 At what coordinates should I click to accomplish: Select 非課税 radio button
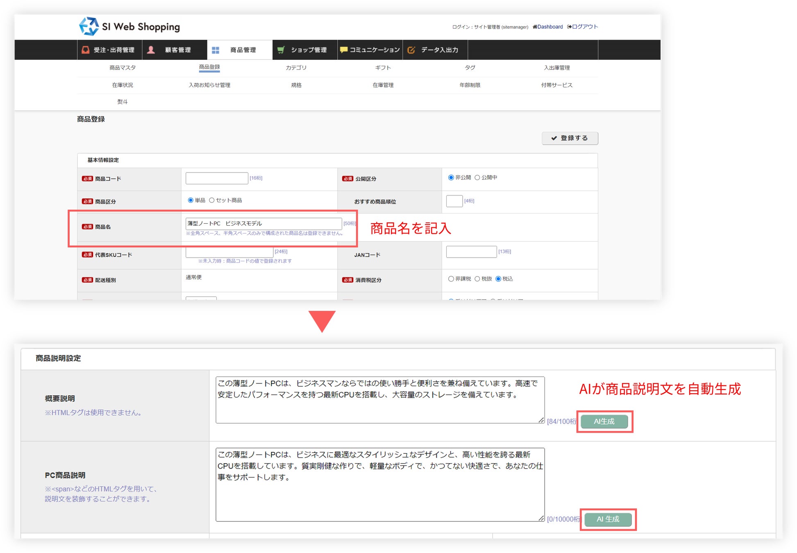coord(451,279)
